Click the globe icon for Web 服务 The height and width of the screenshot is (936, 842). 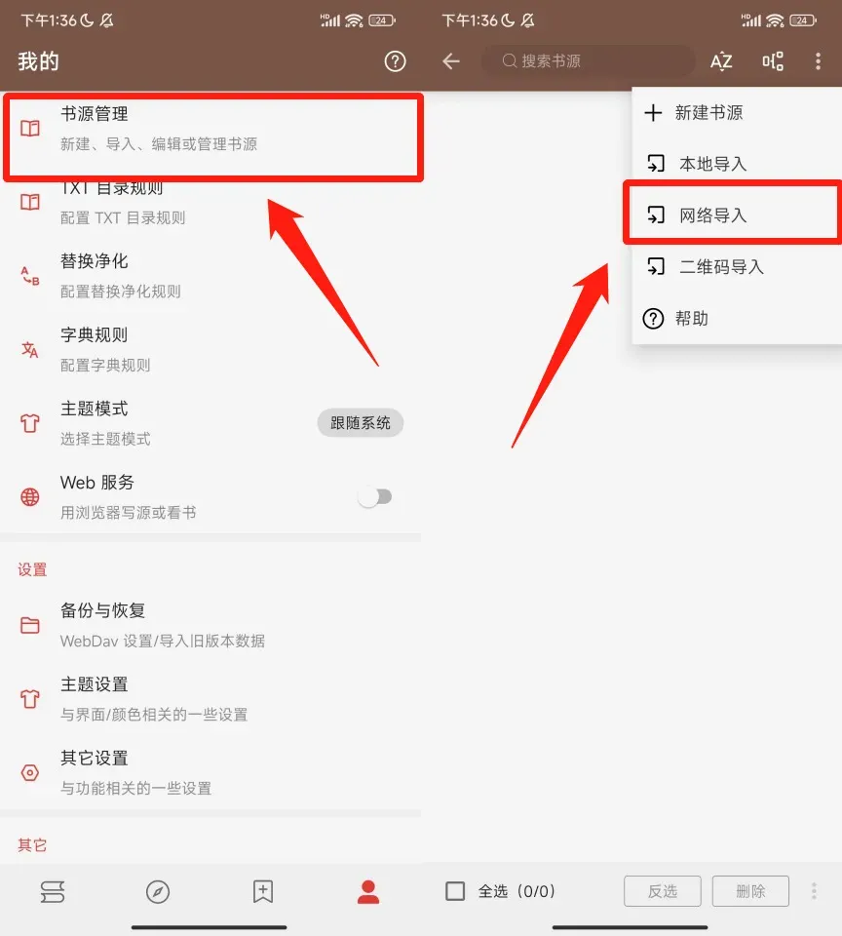coord(30,496)
